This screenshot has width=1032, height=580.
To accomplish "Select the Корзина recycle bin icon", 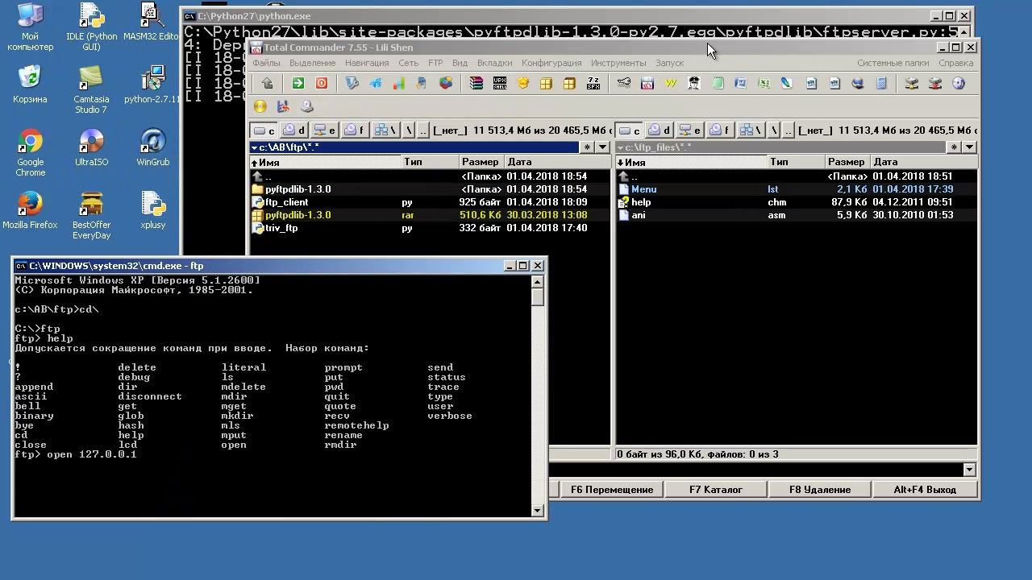I will point(30,85).
